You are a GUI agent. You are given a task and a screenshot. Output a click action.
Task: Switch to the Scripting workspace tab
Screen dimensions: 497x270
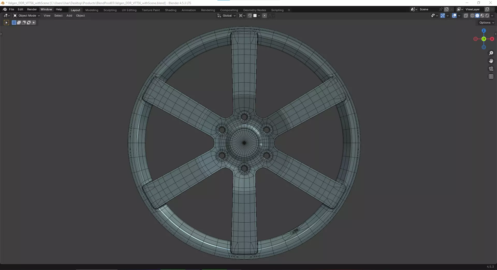277,10
